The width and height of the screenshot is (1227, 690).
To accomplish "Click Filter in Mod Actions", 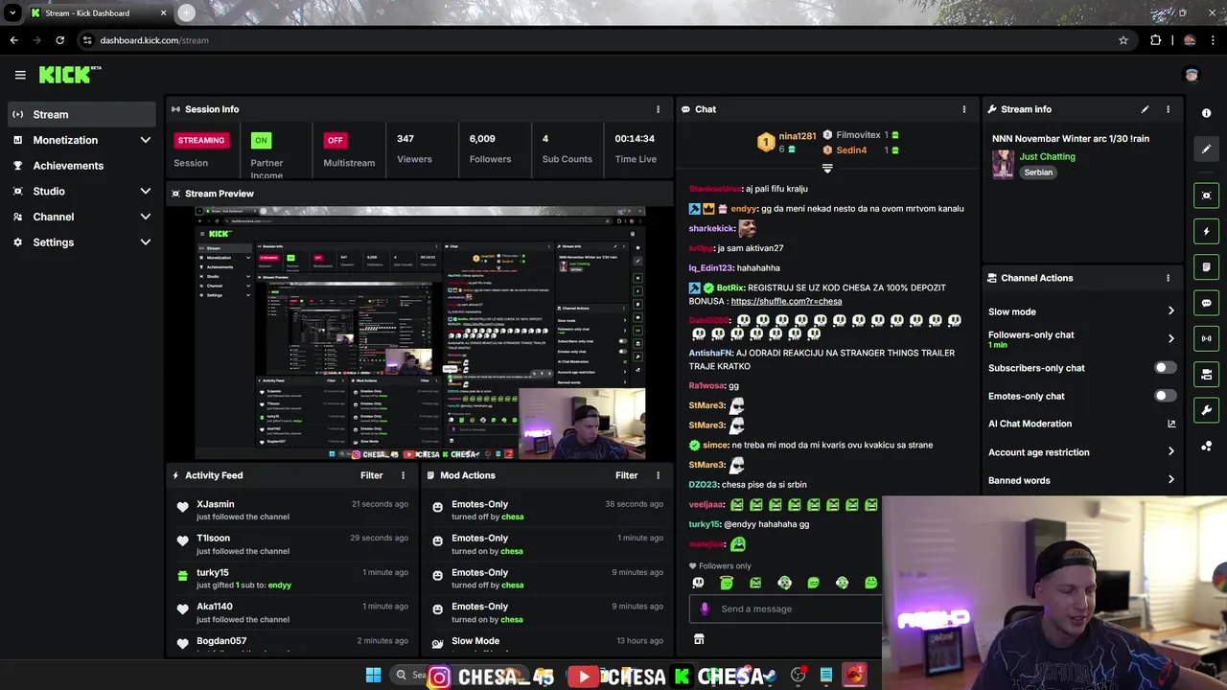I will pos(626,475).
